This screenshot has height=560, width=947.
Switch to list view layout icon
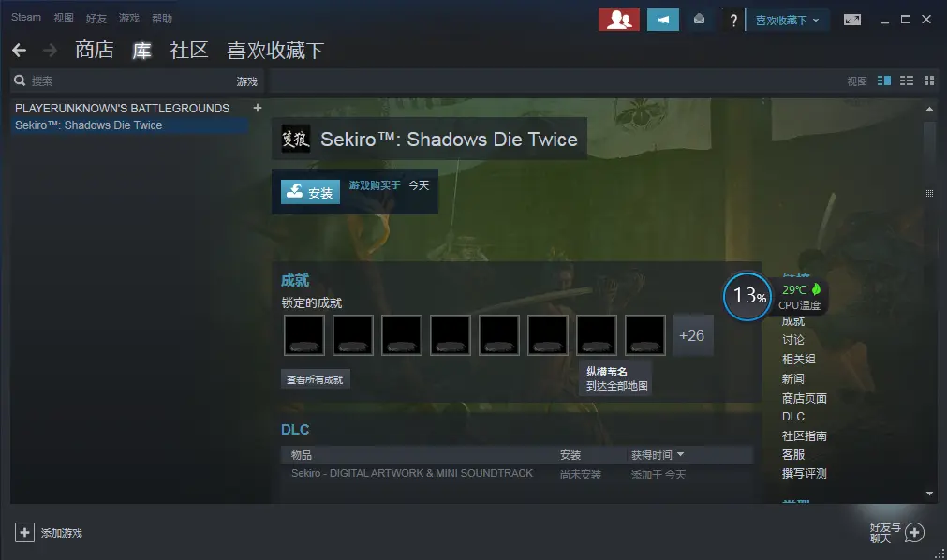907,81
